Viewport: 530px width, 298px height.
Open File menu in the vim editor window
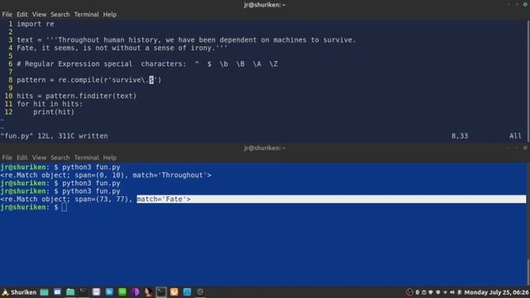tap(7, 15)
